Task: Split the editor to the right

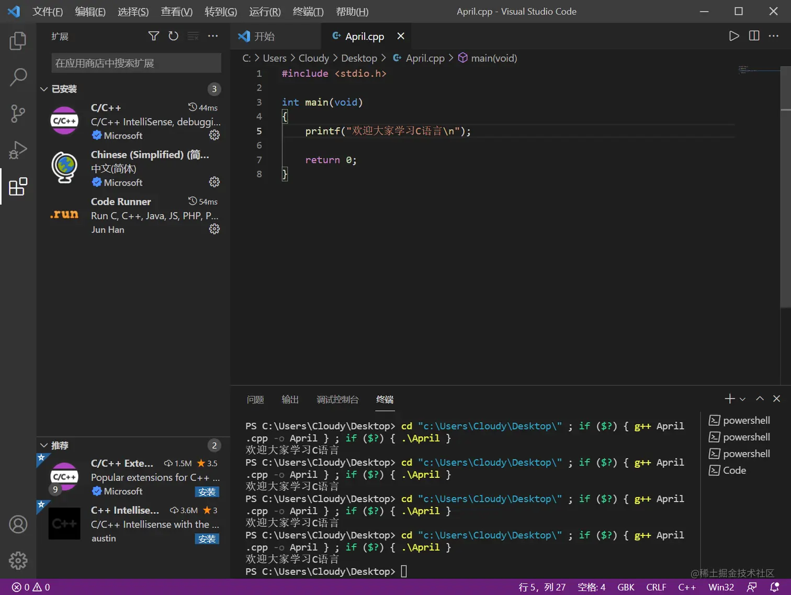Action: pyautogui.click(x=754, y=36)
